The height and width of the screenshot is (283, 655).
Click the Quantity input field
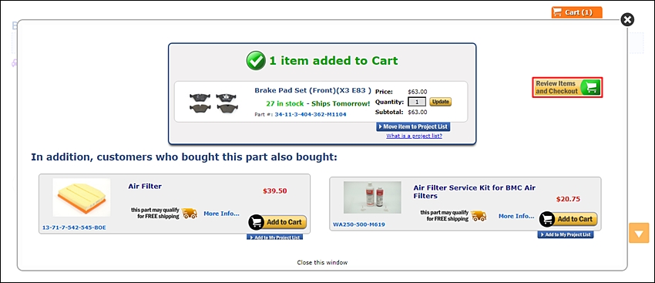tap(418, 102)
